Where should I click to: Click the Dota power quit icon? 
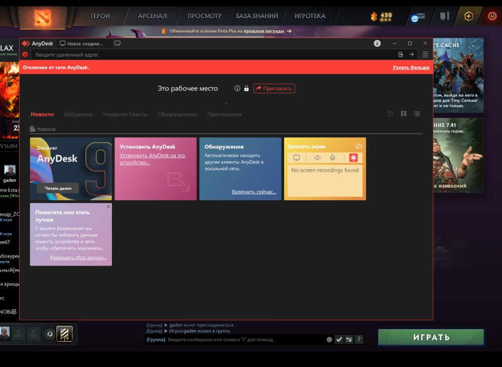[x=492, y=16]
